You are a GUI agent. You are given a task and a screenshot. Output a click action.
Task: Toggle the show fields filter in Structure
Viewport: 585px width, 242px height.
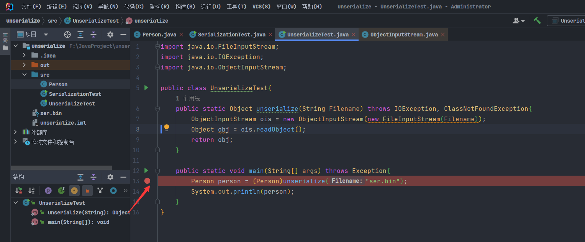pos(74,190)
